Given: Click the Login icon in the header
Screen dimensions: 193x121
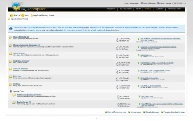Looking at the screenshot, I should pyautogui.click(x=142, y=3).
